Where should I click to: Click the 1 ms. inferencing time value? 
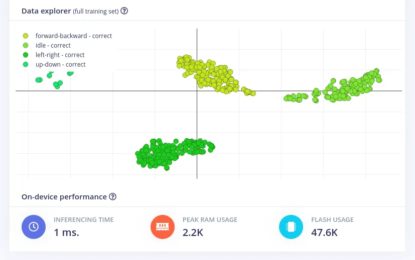(x=66, y=232)
